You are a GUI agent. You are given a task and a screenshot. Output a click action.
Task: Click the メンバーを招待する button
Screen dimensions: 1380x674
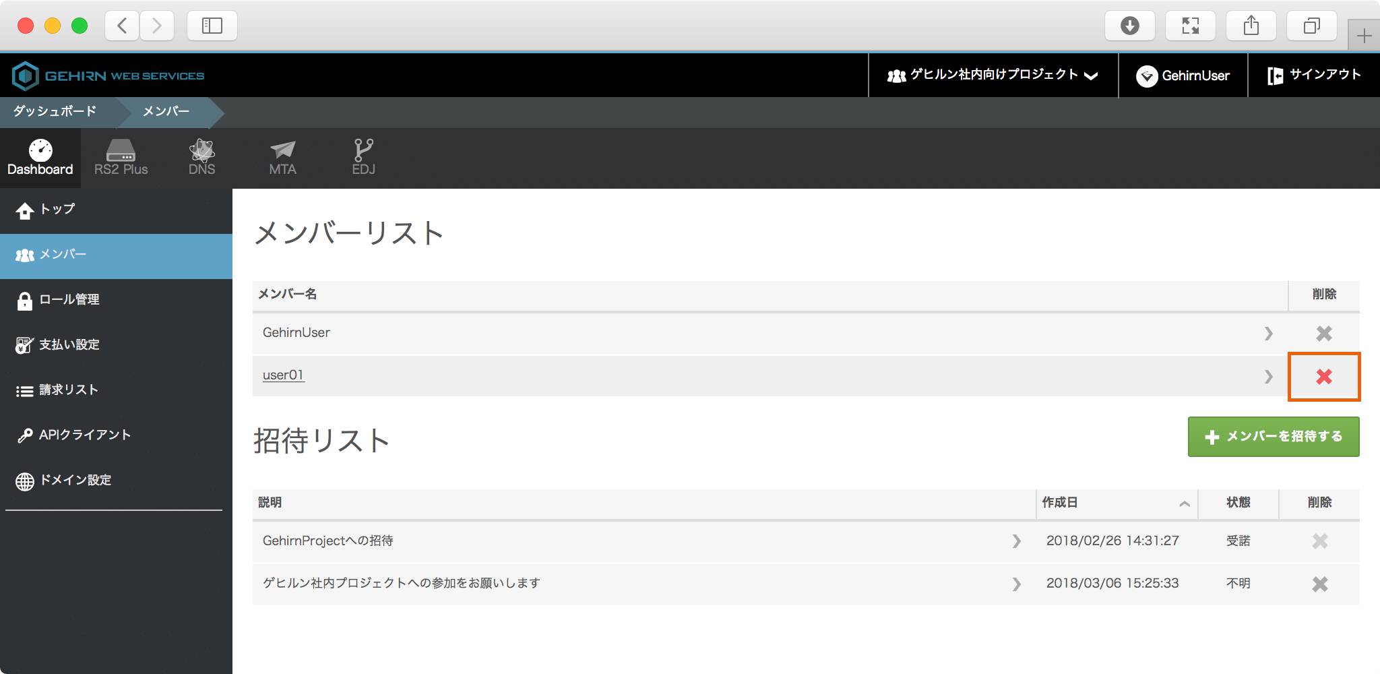coord(1273,437)
